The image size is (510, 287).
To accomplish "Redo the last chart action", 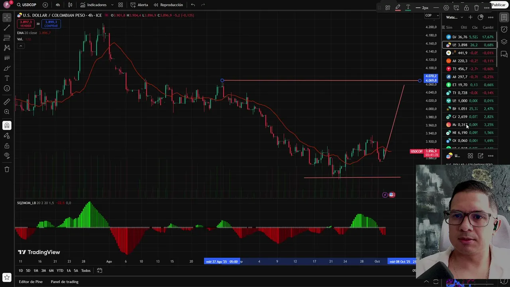I will click(203, 5).
